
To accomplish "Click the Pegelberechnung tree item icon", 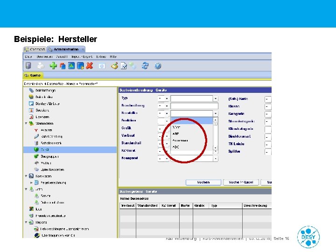I will click(x=36, y=182).
